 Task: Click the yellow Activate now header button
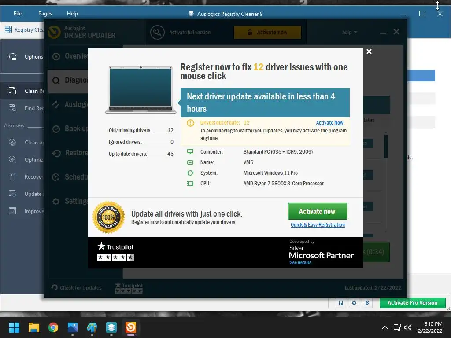coord(267,32)
